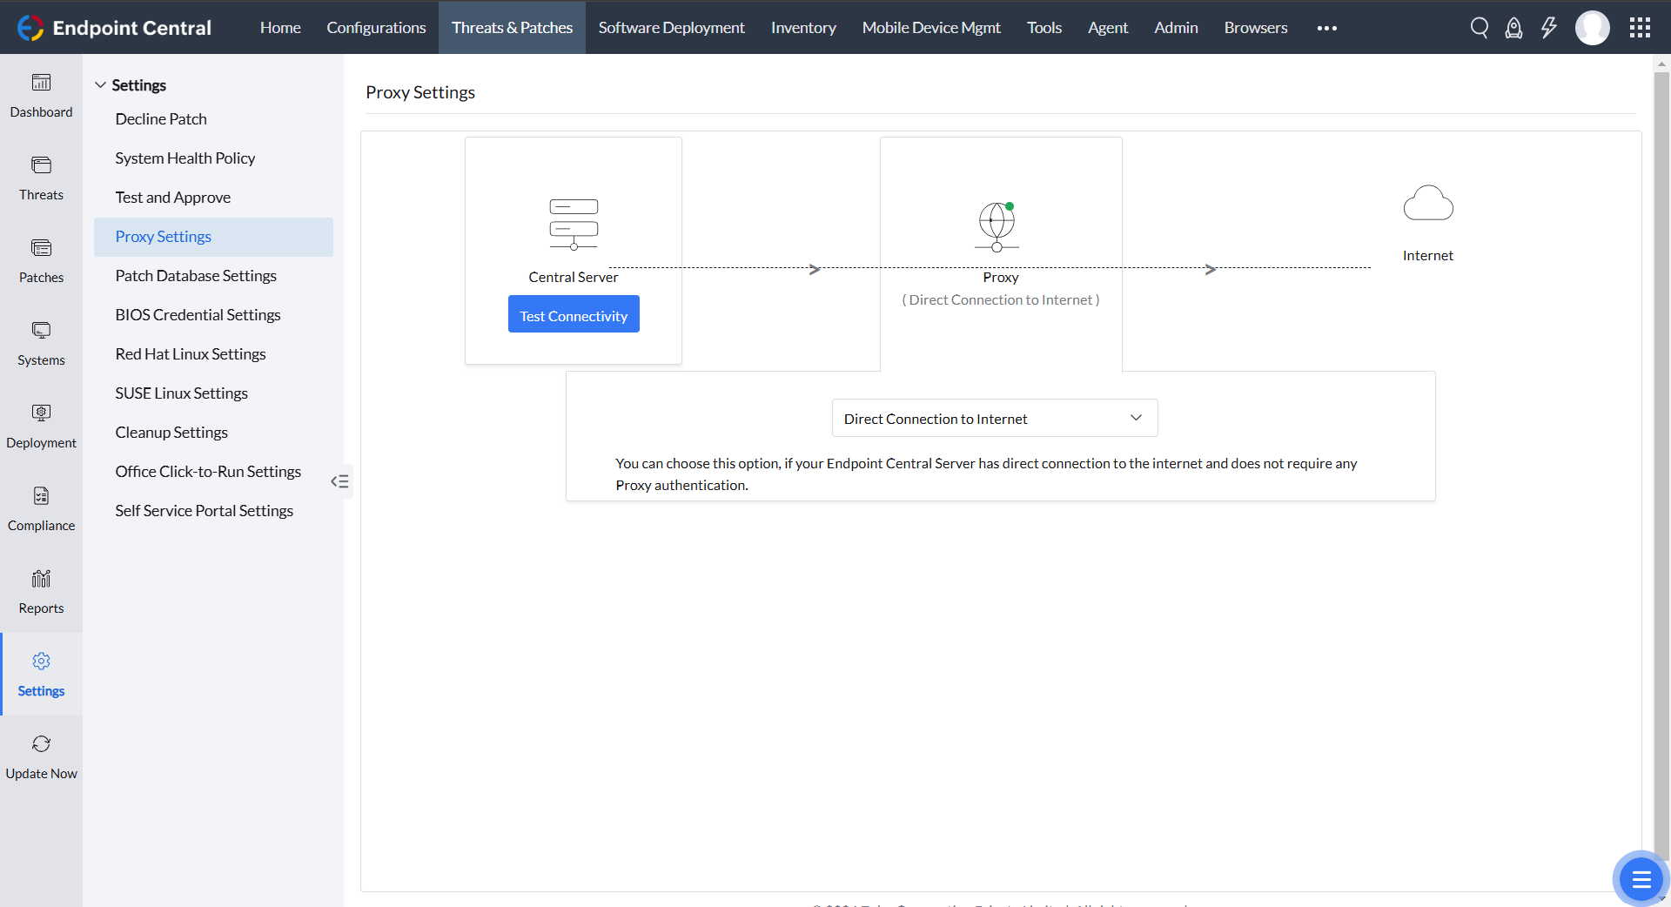Switch to Mobile Device Mgmt tab
Image resolution: width=1671 pixels, height=907 pixels.
tap(931, 28)
